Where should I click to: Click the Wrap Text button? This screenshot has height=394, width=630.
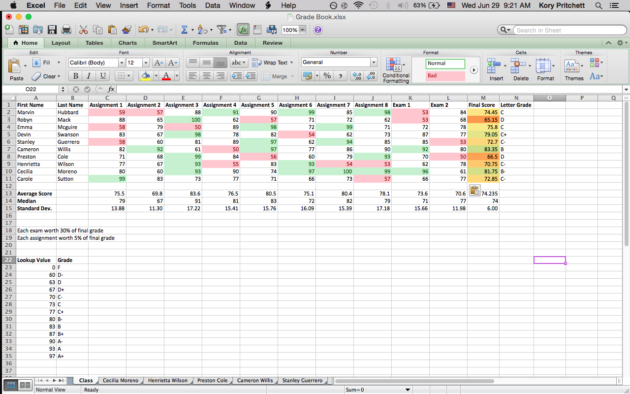(272, 63)
